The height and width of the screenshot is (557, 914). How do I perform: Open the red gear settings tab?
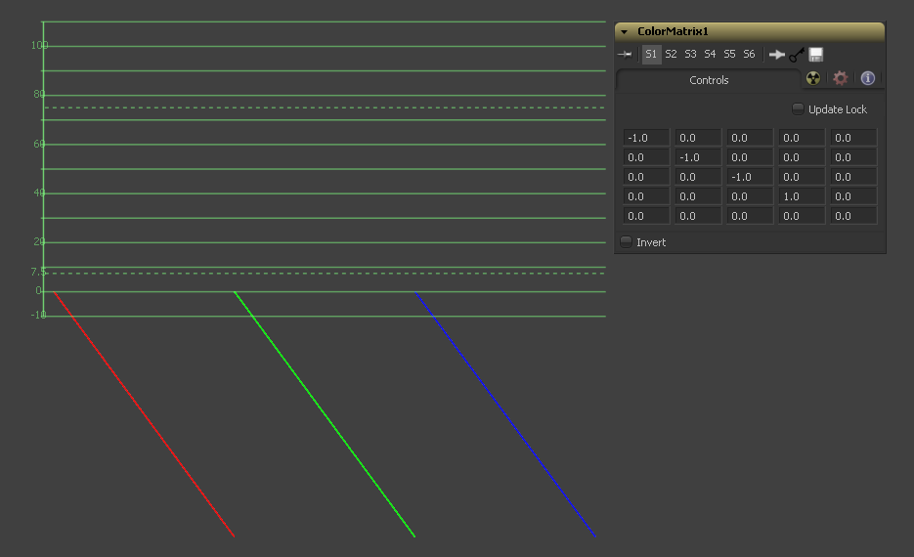pyautogui.click(x=840, y=78)
